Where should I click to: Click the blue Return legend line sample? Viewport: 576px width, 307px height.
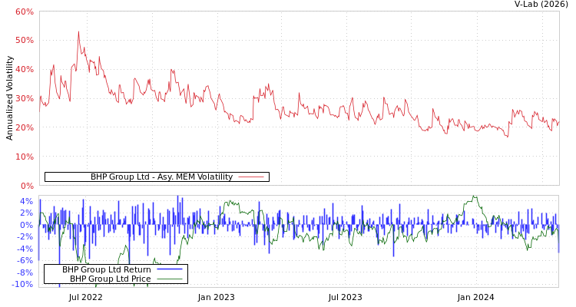click(169, 270)
